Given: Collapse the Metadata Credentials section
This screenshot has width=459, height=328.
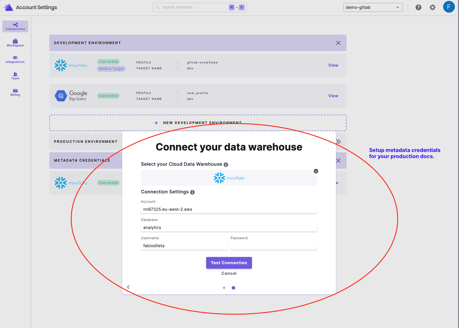Looking at the screenshot, I should [x=338, y=160].
